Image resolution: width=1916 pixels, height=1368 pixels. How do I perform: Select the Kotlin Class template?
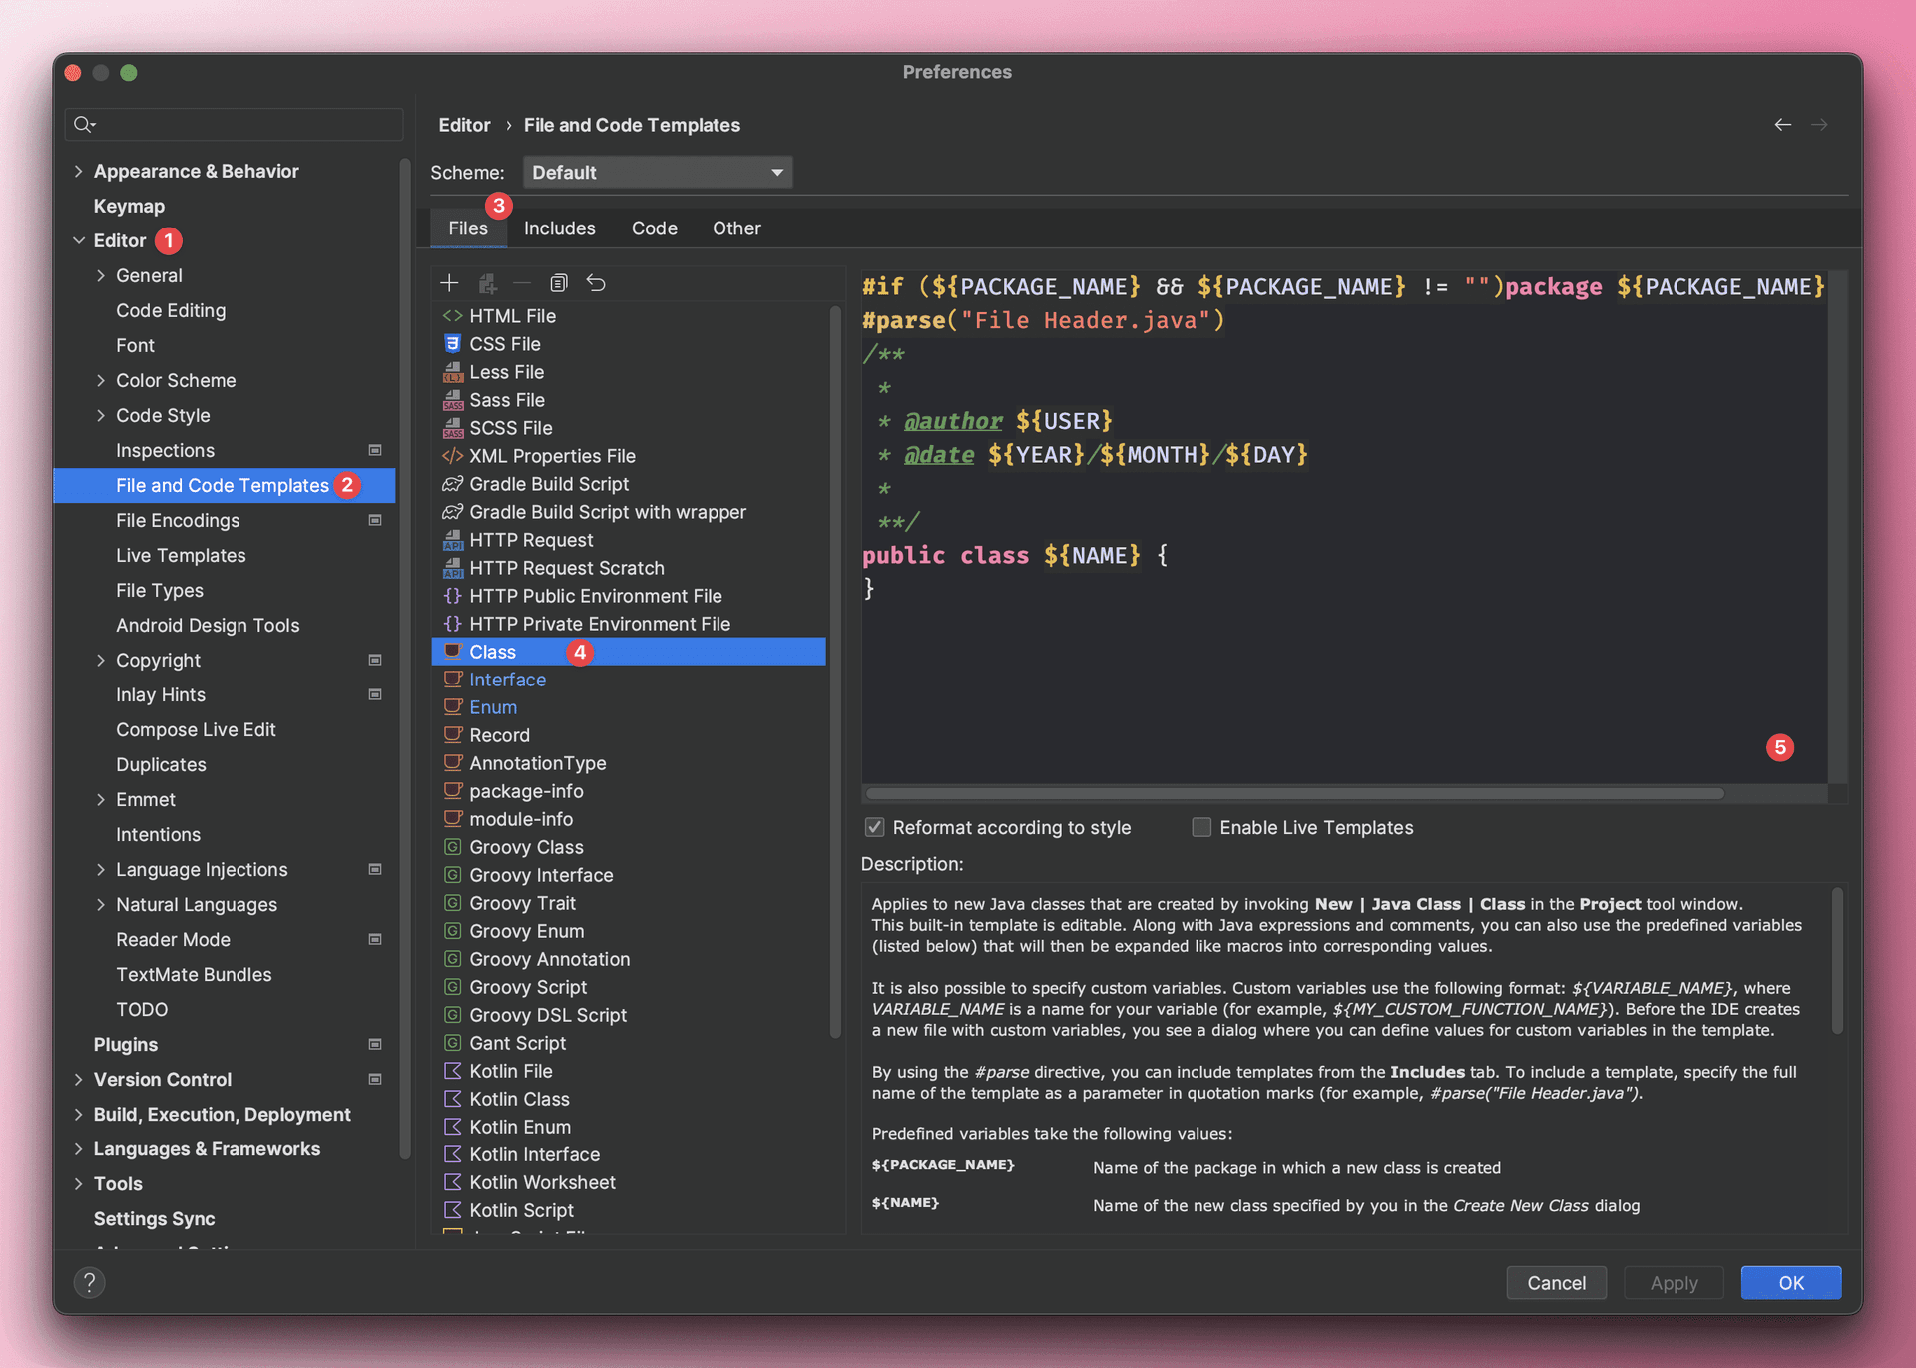click(519, 1099)
